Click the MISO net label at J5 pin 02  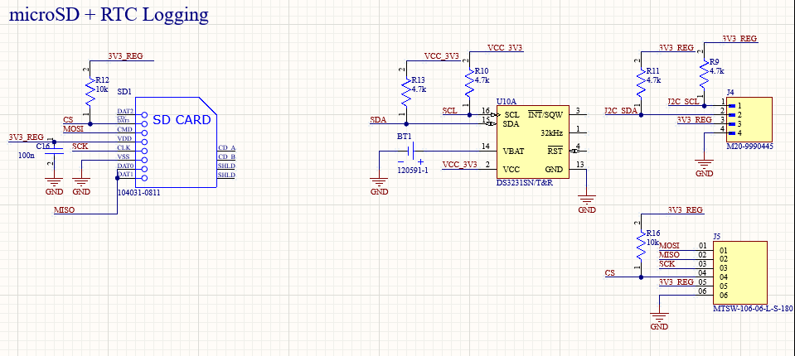point(669,255)
